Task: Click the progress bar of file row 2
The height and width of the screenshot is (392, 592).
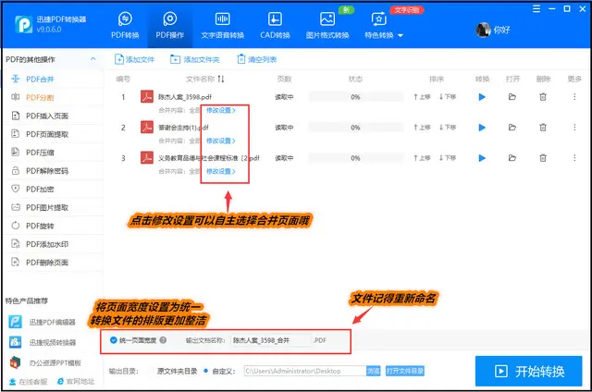Action: point(355,128)
